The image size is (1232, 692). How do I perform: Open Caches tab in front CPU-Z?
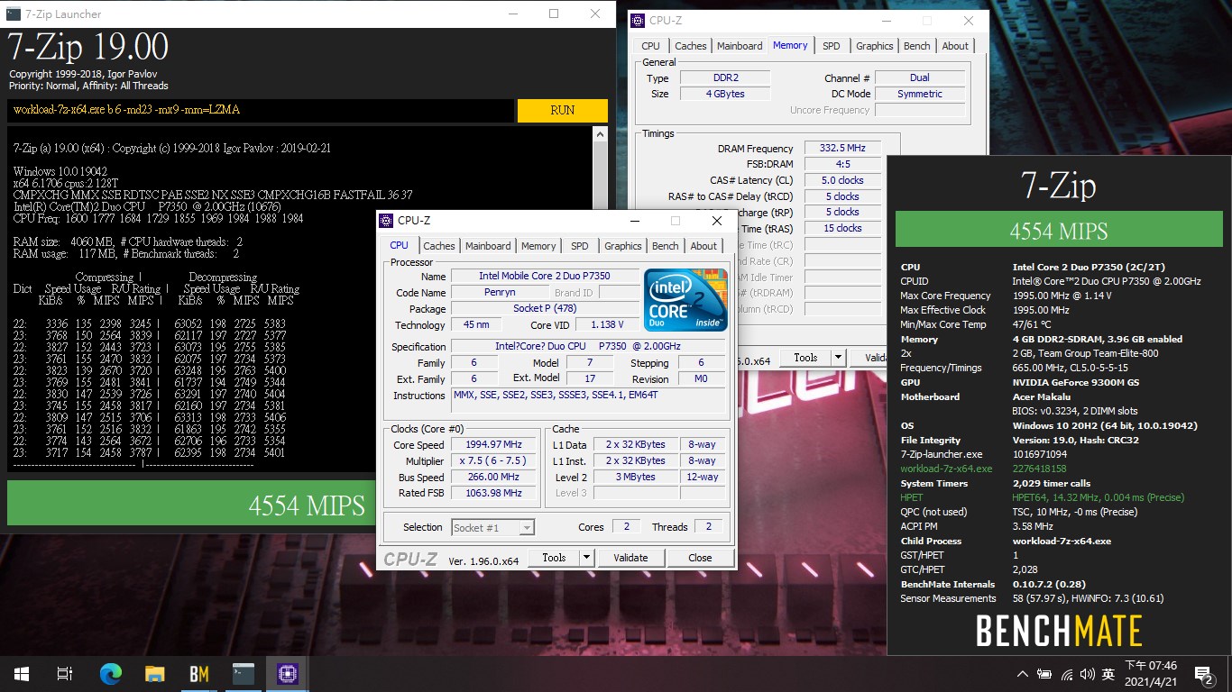[x=439, y=246]
